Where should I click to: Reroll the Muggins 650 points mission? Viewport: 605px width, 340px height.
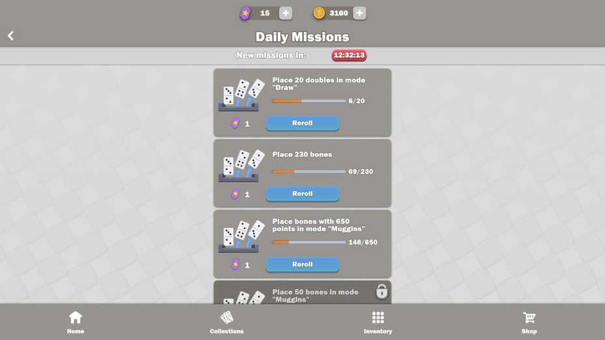pyautogui.click(x=302, y=264)
